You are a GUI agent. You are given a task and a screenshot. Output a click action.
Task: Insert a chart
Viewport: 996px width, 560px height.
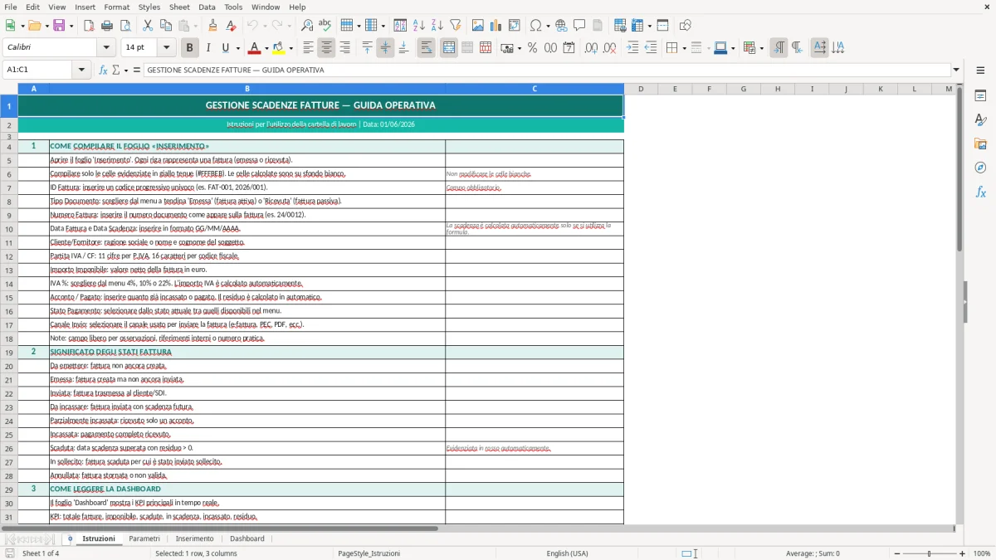click(496, 26)
